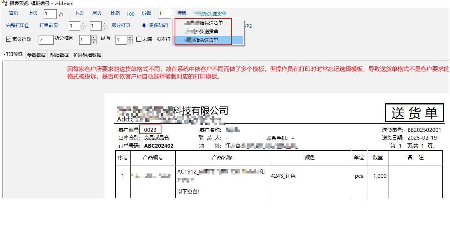Toggle the 每页行数 checkbox
Image resolution: width=450 pixels, height=234 pixels.
pyautogui.click(x=9, y=39)
